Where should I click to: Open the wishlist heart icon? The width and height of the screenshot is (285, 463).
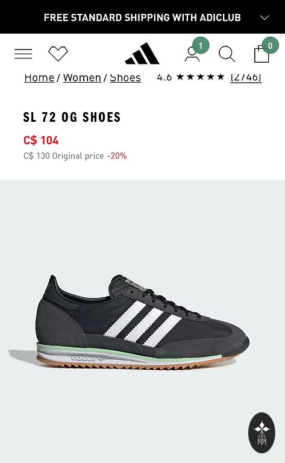(58, 54)
